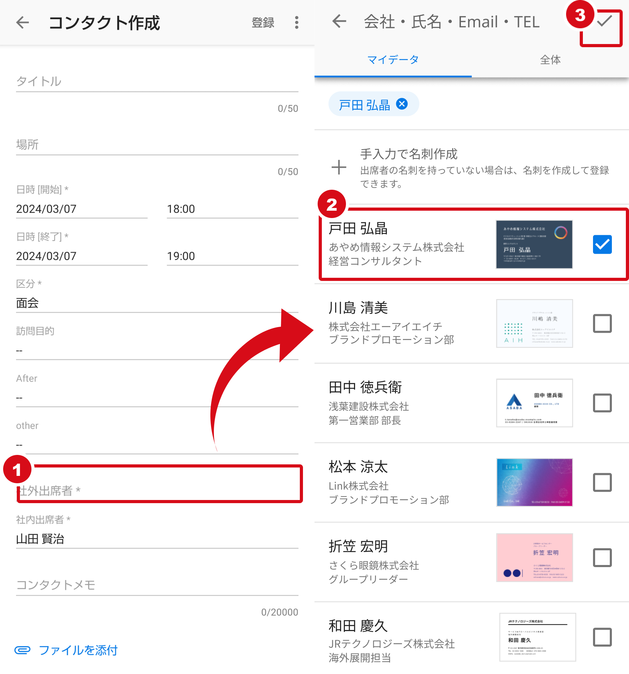View 折笠 宏明 business card thumbnail
This screenshot has width=629, height=674.
[534, 558]
